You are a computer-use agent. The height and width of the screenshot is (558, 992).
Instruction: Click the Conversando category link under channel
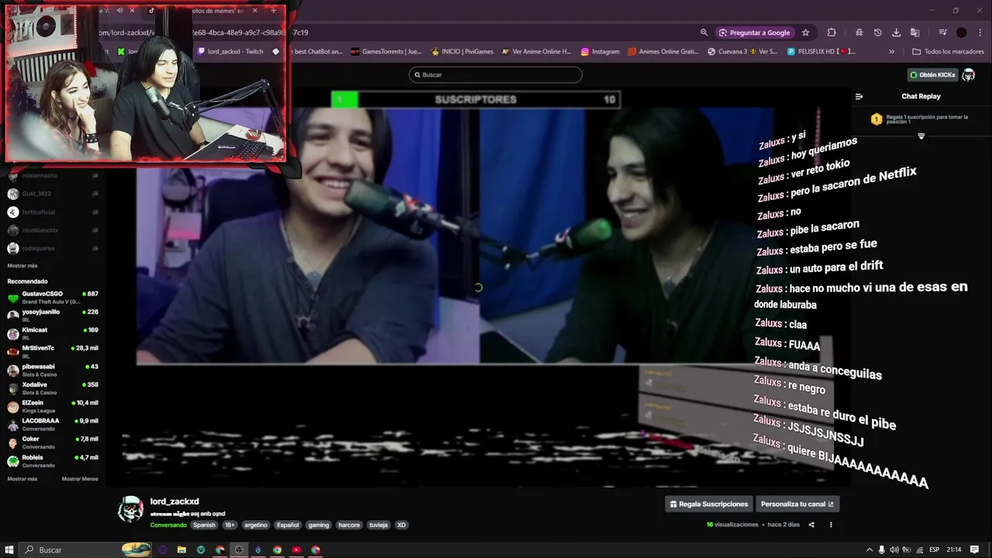(168, 525)
